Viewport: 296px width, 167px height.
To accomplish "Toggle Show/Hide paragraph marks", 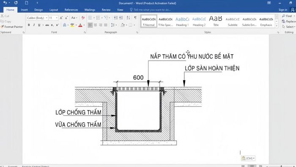I will [135, 18].
